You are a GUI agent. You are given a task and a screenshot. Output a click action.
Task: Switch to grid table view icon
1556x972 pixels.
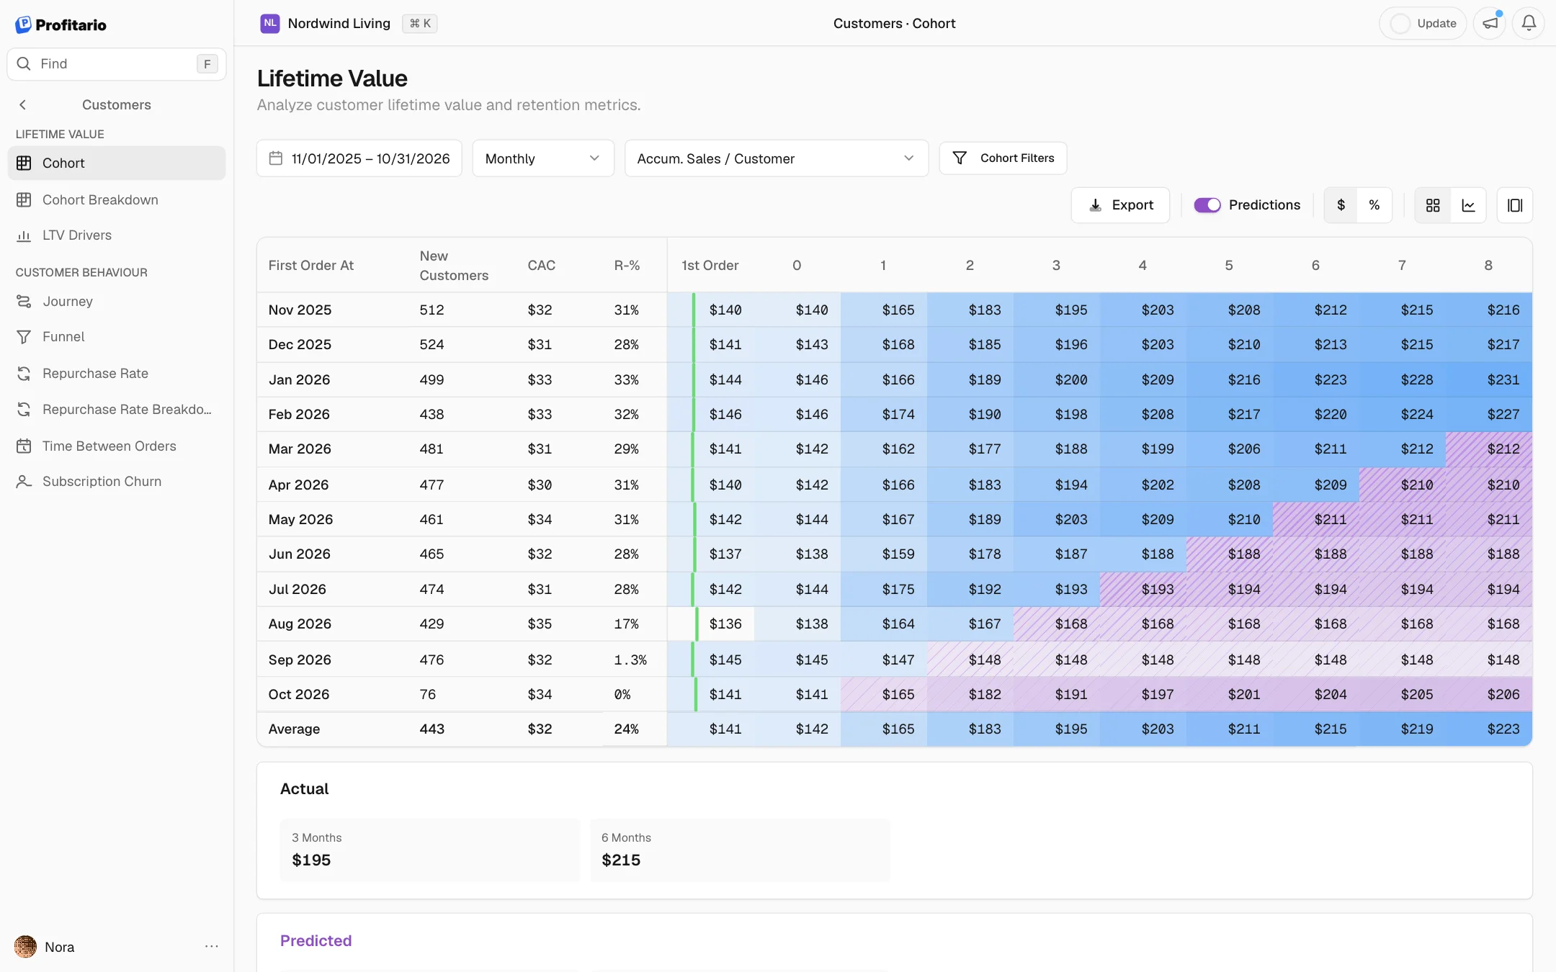[1433, 205]
